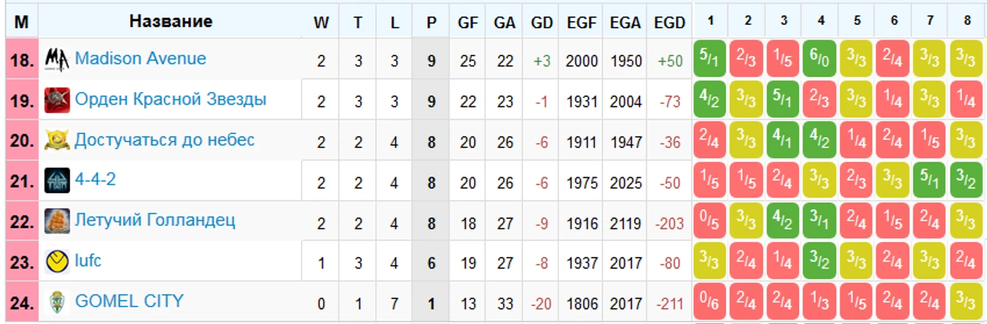Screen dimensions: 987x324
Task: Click lufc's yellow 3/3 round 1 result
Action: 710,260
